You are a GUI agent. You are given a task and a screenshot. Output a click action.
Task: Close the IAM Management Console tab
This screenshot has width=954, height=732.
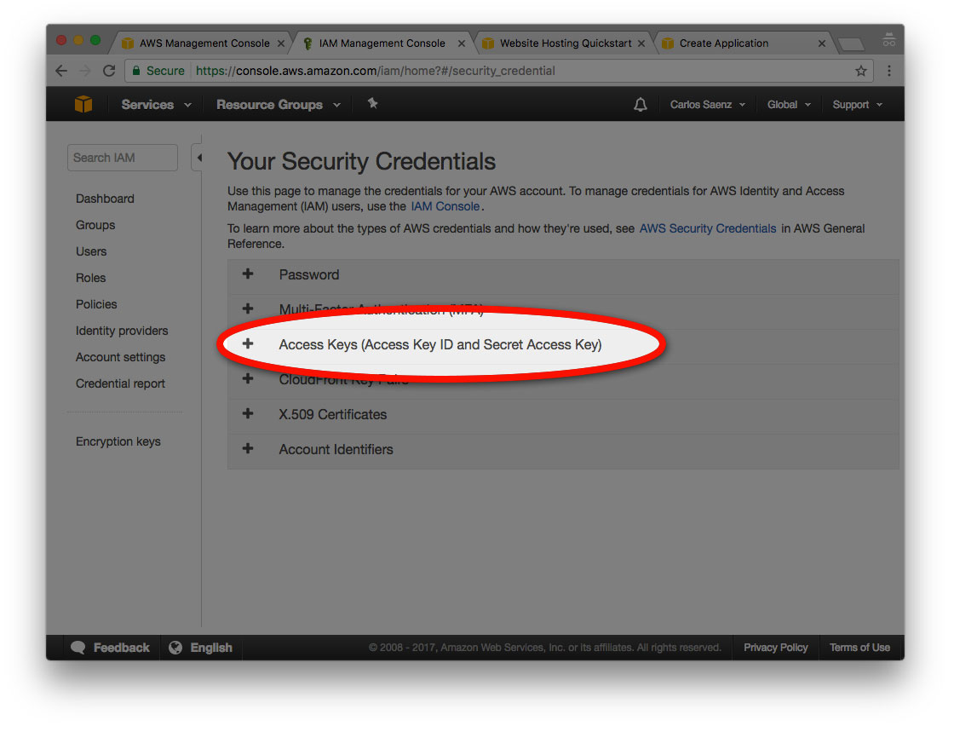[461, 43]
